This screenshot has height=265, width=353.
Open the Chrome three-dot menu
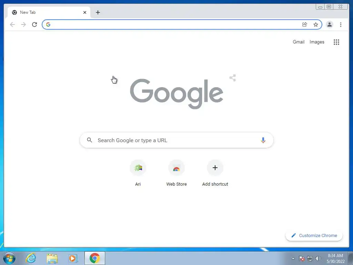[341, 24]
